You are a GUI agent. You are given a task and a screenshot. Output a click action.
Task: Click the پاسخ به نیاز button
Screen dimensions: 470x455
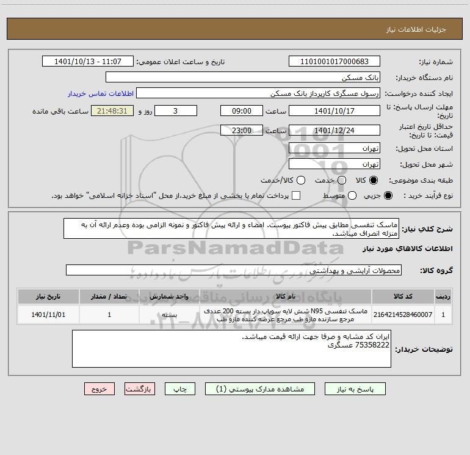[355, 388]
